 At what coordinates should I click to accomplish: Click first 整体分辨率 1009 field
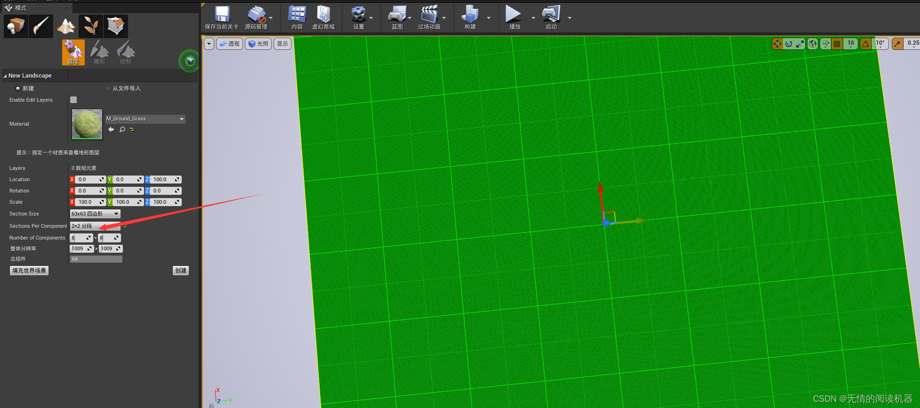click(82, 248)
